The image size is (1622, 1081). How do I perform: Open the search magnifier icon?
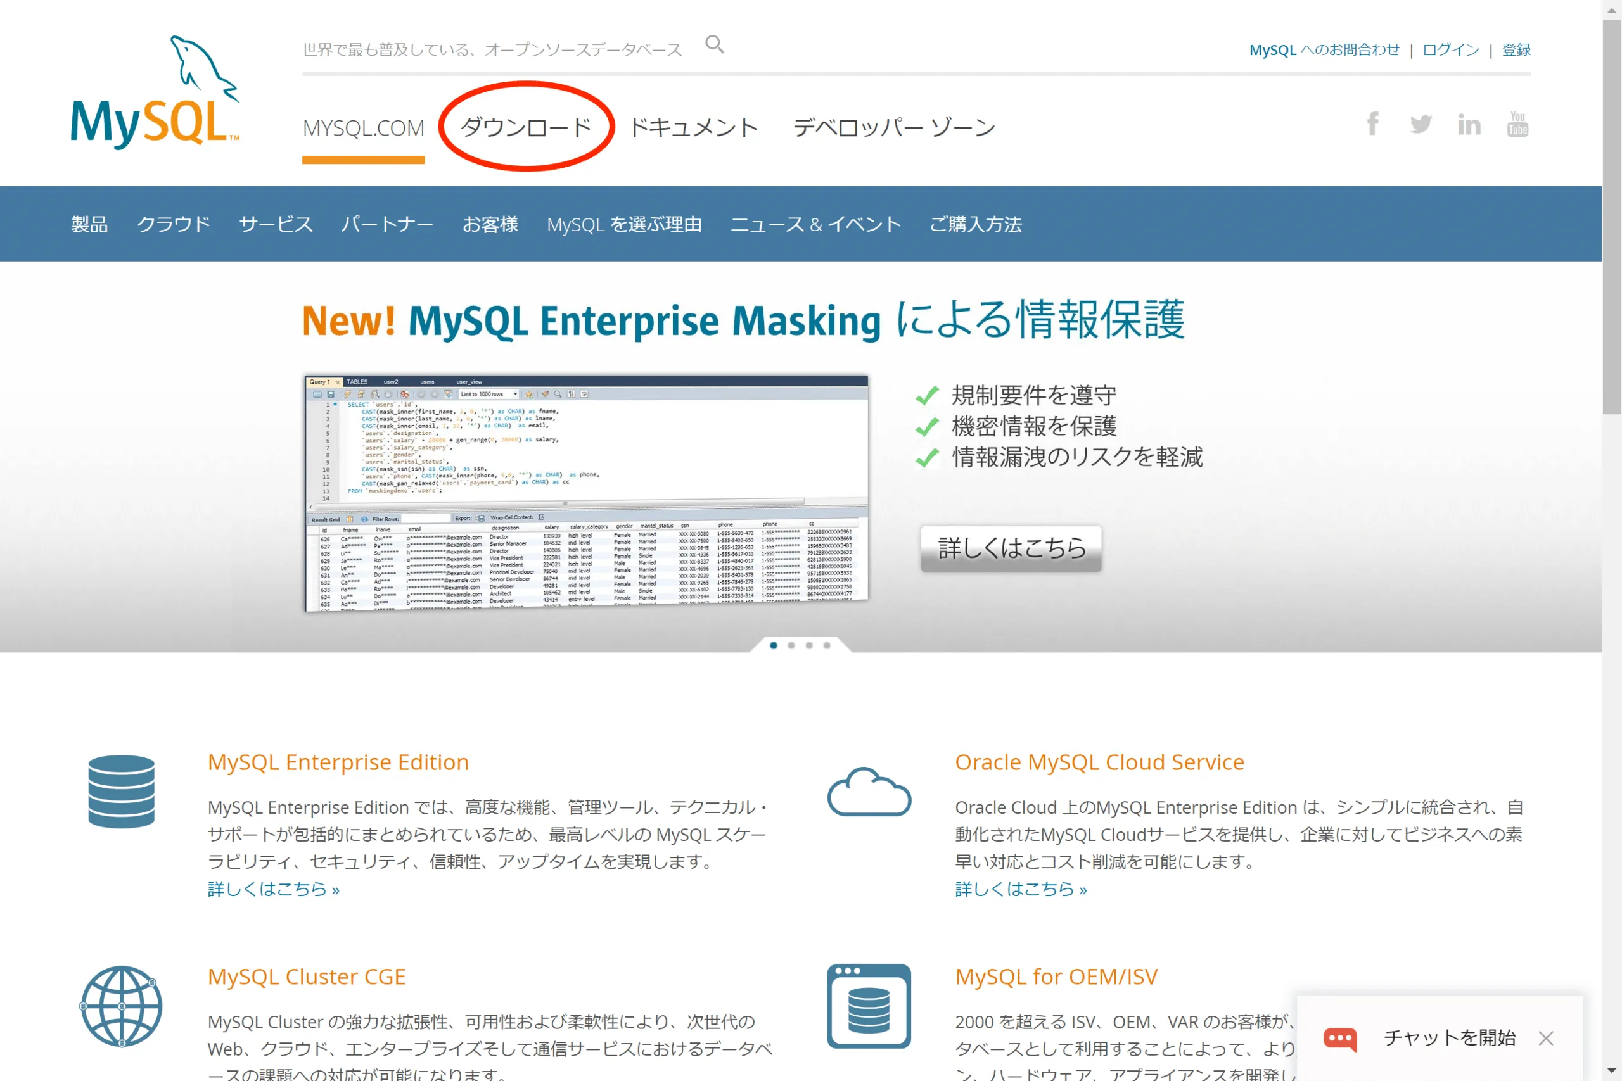pos(715,45)
